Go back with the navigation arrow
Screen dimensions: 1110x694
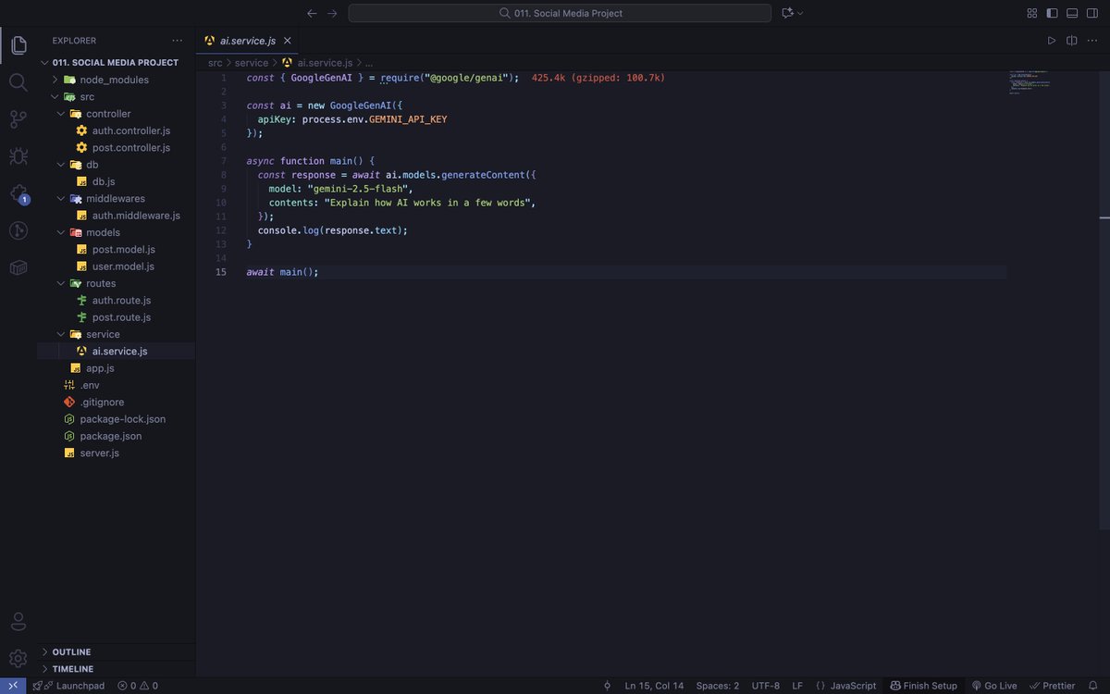click(312, 13)
